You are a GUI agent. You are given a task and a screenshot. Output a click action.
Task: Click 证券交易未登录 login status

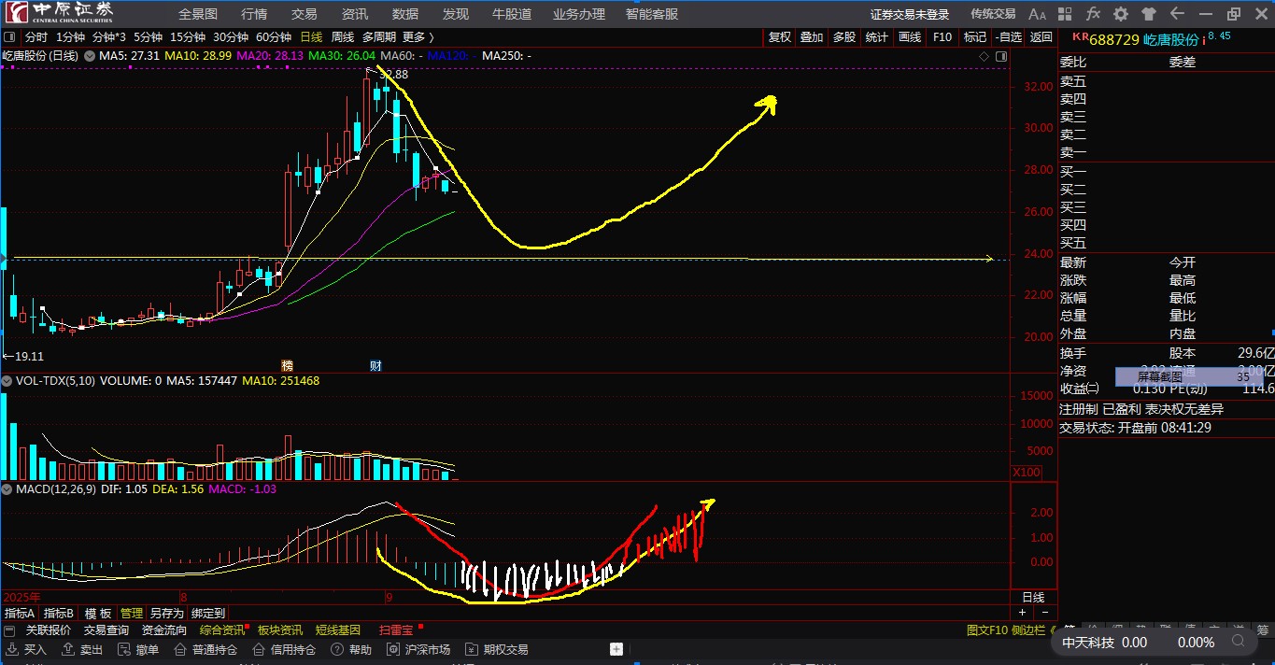tap(910, 14)
